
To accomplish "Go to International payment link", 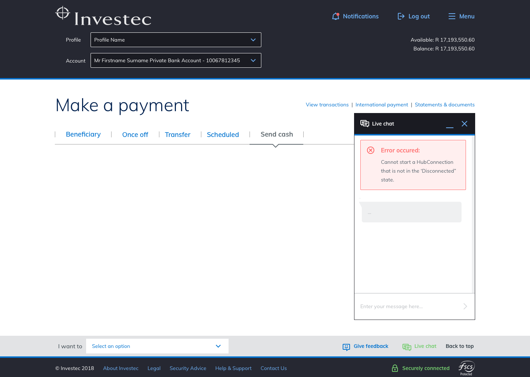I will point(382,105).
